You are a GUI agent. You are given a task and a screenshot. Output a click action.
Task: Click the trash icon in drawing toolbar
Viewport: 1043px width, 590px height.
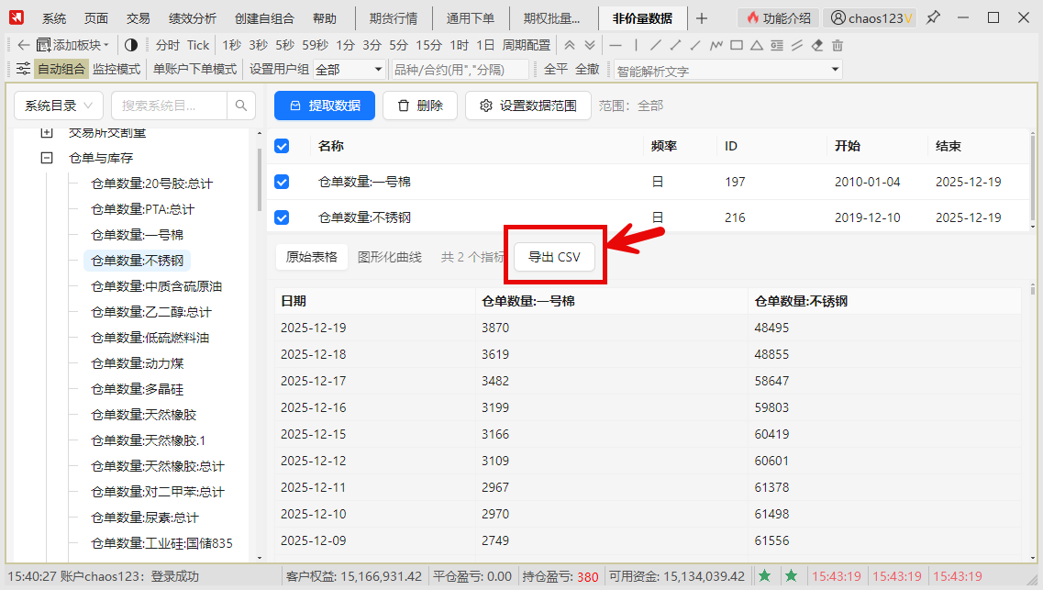[x=837, y=45]
